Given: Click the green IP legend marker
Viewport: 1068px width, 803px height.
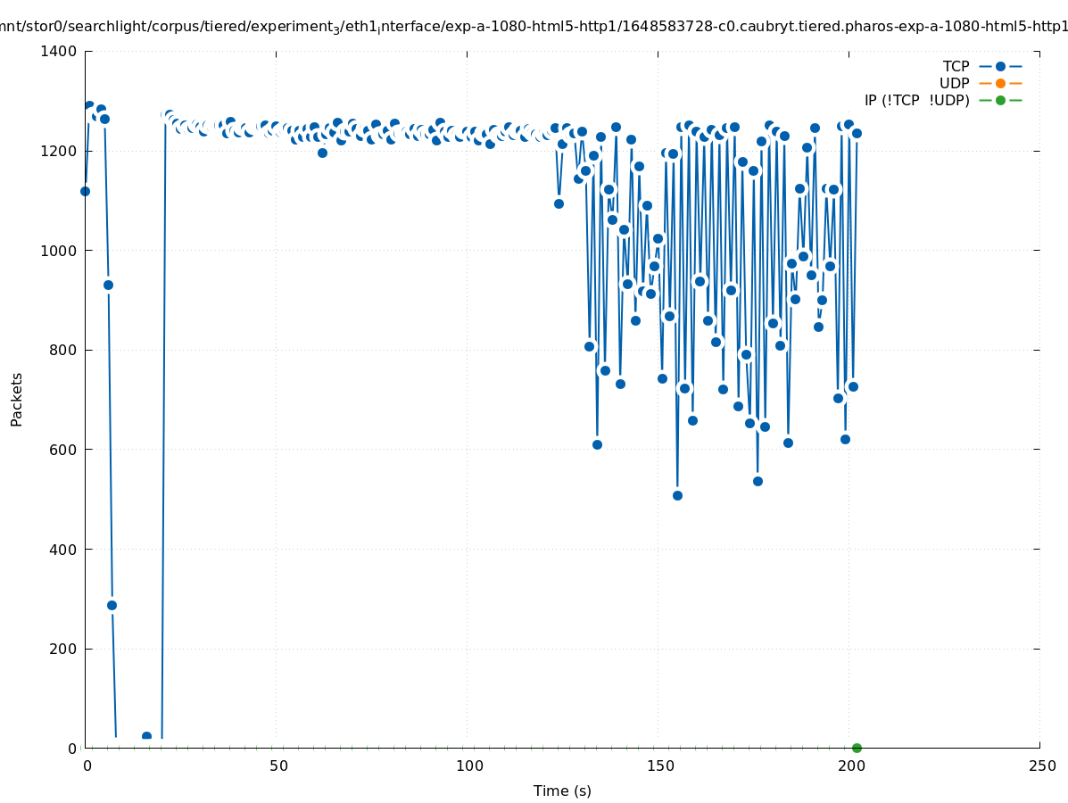Looking at the screenshot, I should coord(1000,100).
